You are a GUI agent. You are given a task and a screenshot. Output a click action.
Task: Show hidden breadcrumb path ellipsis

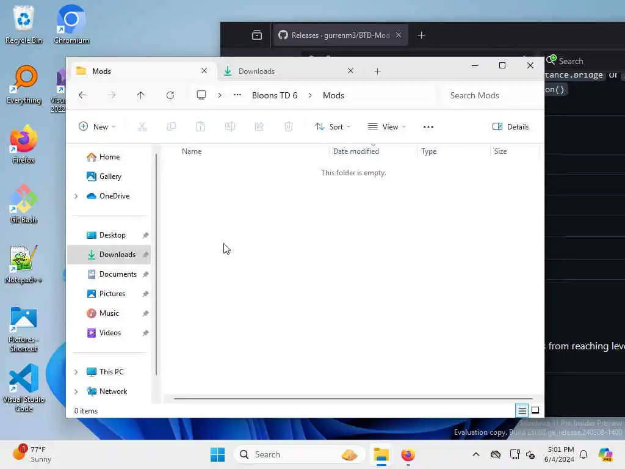point(237,95)
